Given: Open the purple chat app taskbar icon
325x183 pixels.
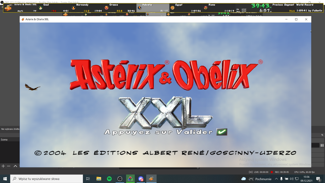Looking at the screenshot, I should pos(141,179).
